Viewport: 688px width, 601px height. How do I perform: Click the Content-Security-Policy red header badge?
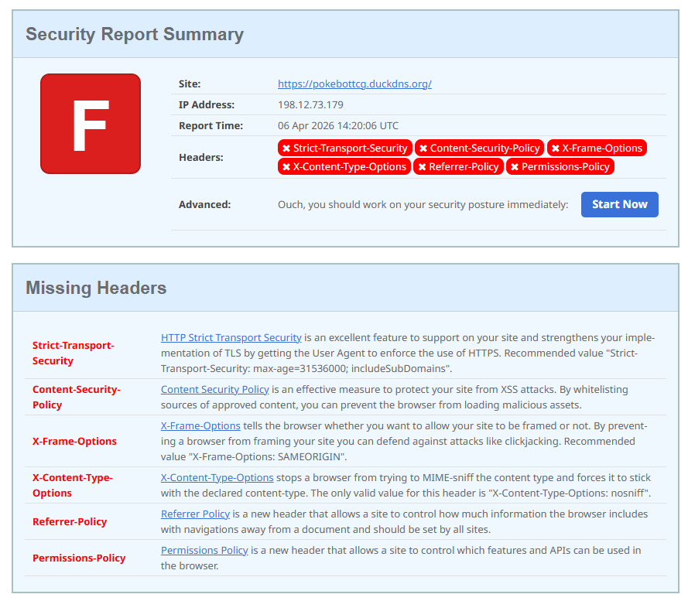click(480, 149)
